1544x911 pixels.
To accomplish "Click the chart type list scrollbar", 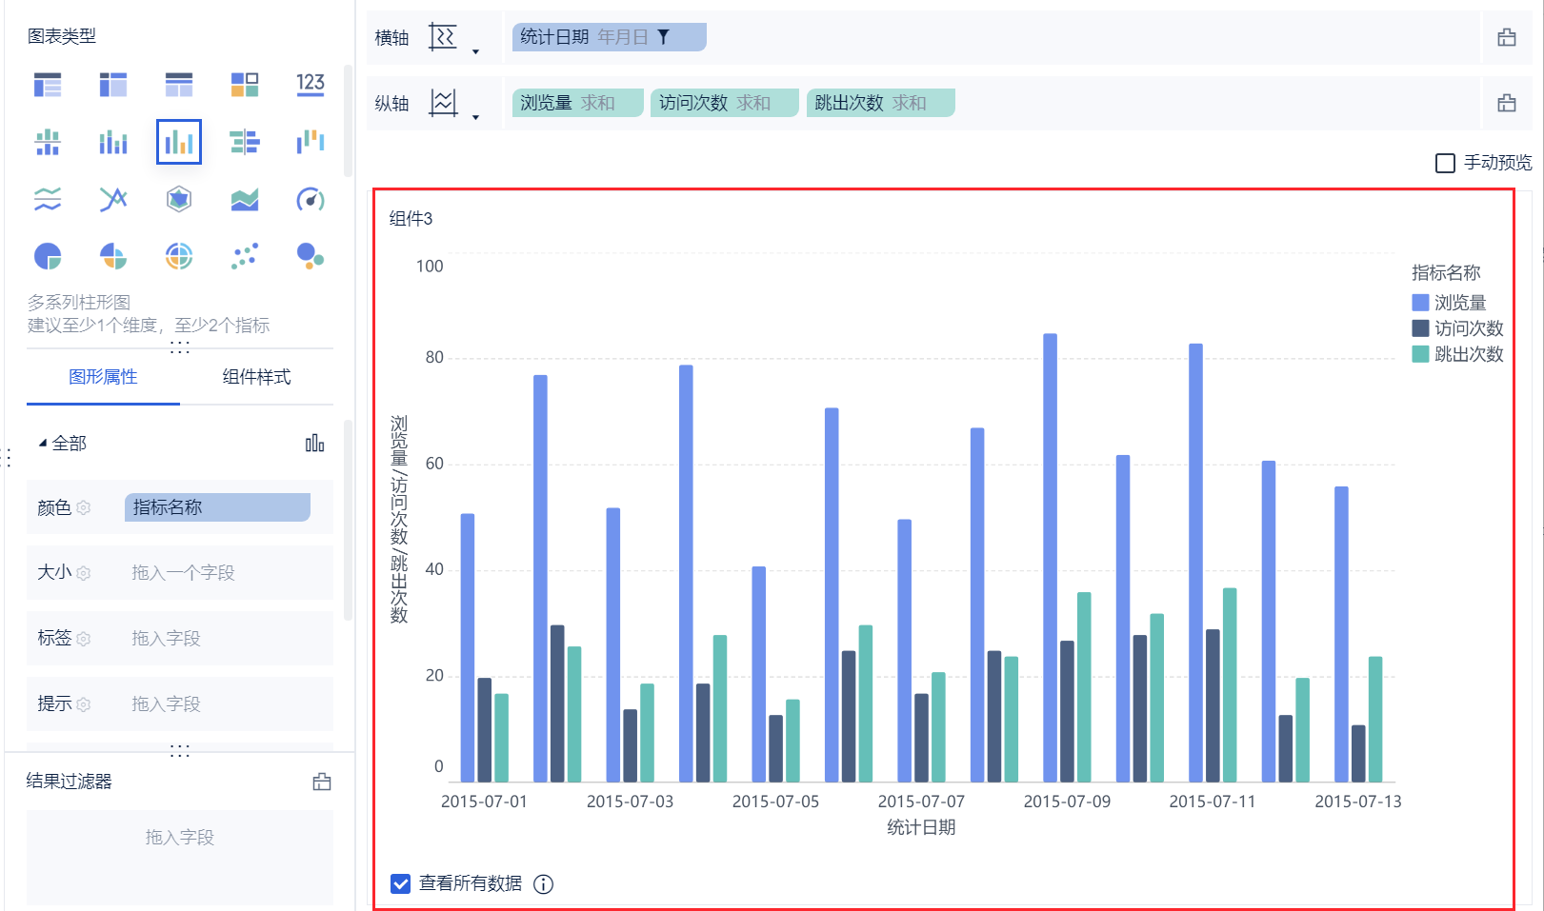I will (349, 121).
